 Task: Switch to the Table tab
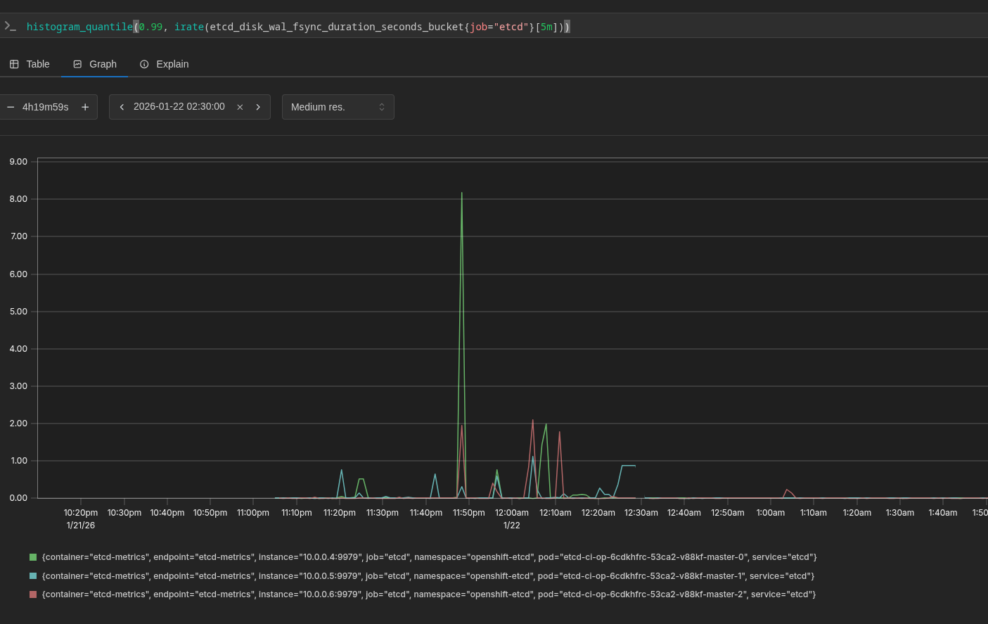(x=37, y=64)
